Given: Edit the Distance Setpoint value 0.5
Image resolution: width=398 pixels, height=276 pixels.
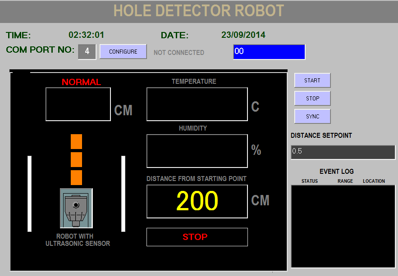Looking at the screenshot, I should (343, 152).
